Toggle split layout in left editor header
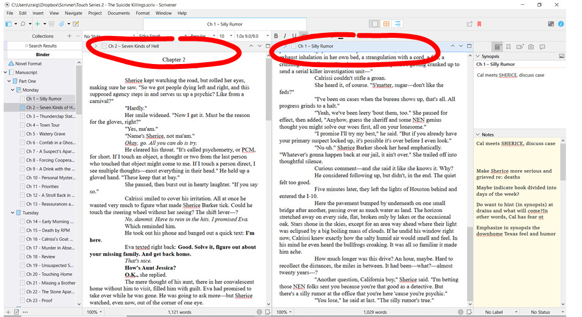The image size is (582, 317). 268,46
